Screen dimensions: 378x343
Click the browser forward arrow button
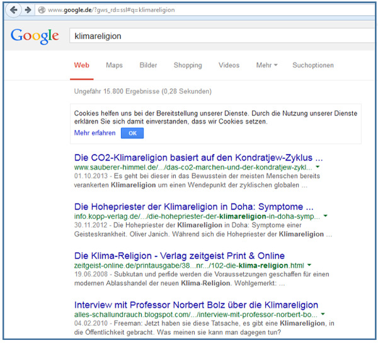point(28,10)
